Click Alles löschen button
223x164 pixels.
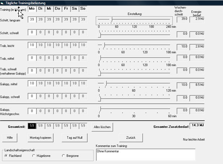(x=102, y=127)
